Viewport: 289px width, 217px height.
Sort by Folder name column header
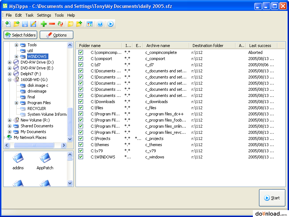tap(99, 46)
